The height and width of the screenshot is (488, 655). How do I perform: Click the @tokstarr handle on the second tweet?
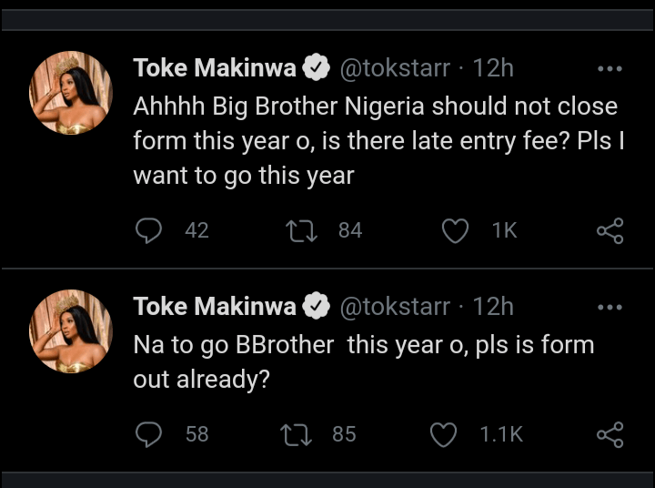click(394, 307)
